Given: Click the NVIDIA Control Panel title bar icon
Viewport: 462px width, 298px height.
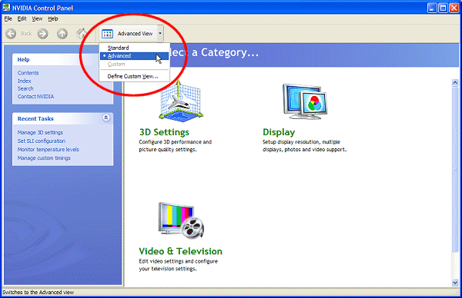Looking at the screenshot, I should (x=6, y=8).
